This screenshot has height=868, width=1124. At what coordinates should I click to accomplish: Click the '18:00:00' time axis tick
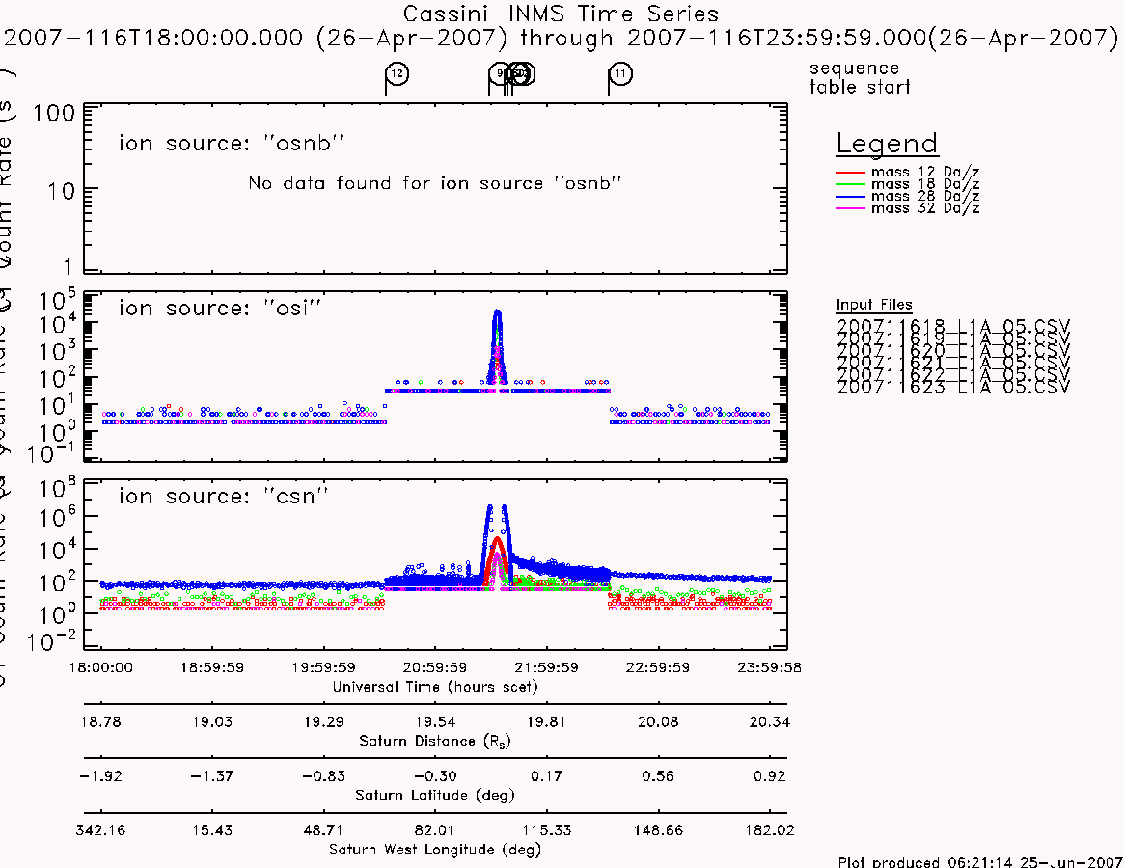coord(100,667)
